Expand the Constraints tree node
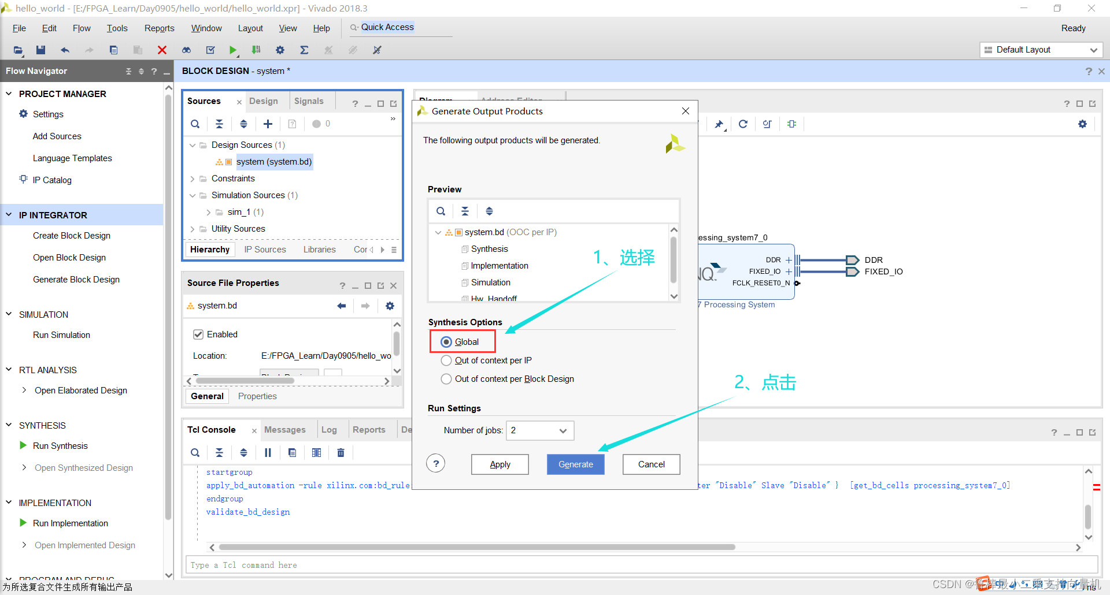The image size is (1110, 595). (193, 178)
